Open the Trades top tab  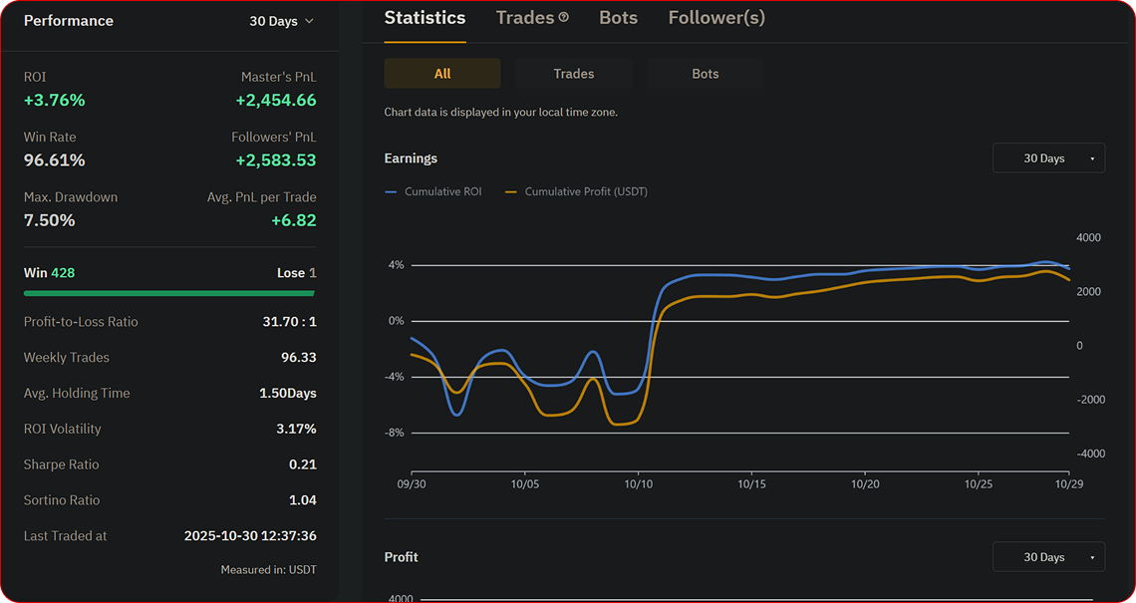coord(525,18)
